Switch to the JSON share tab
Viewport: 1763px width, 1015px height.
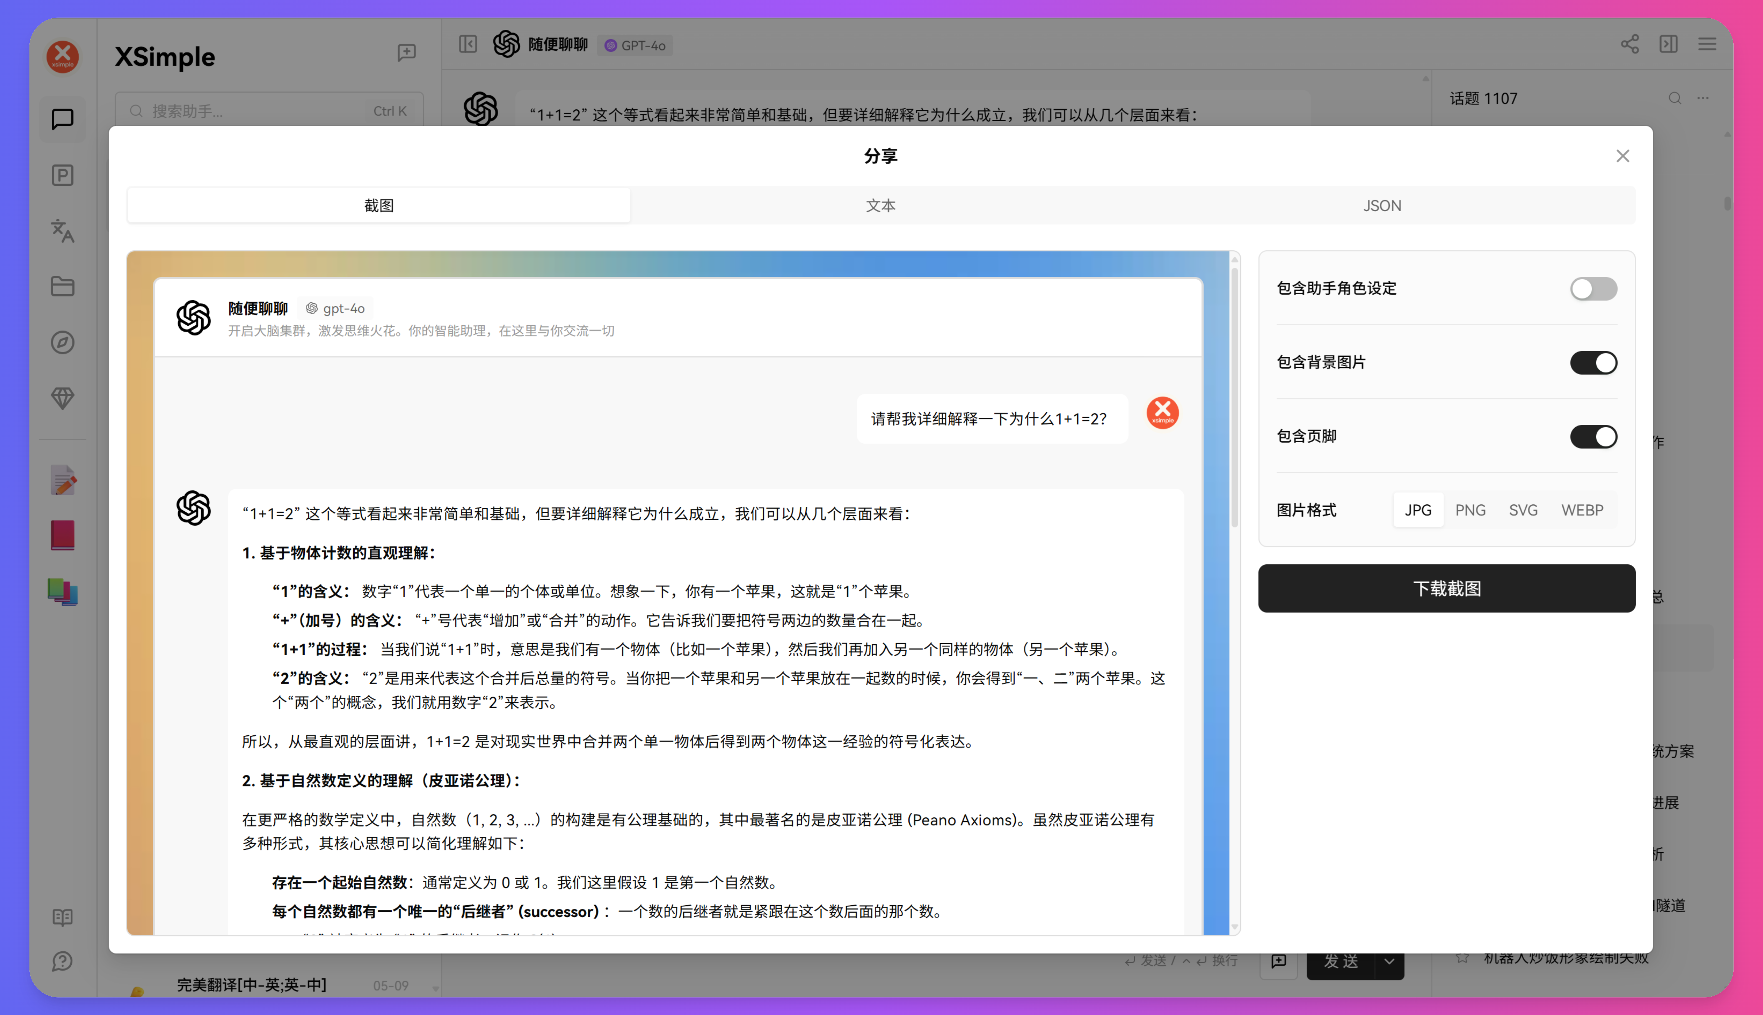click(x=1382, y=205)
